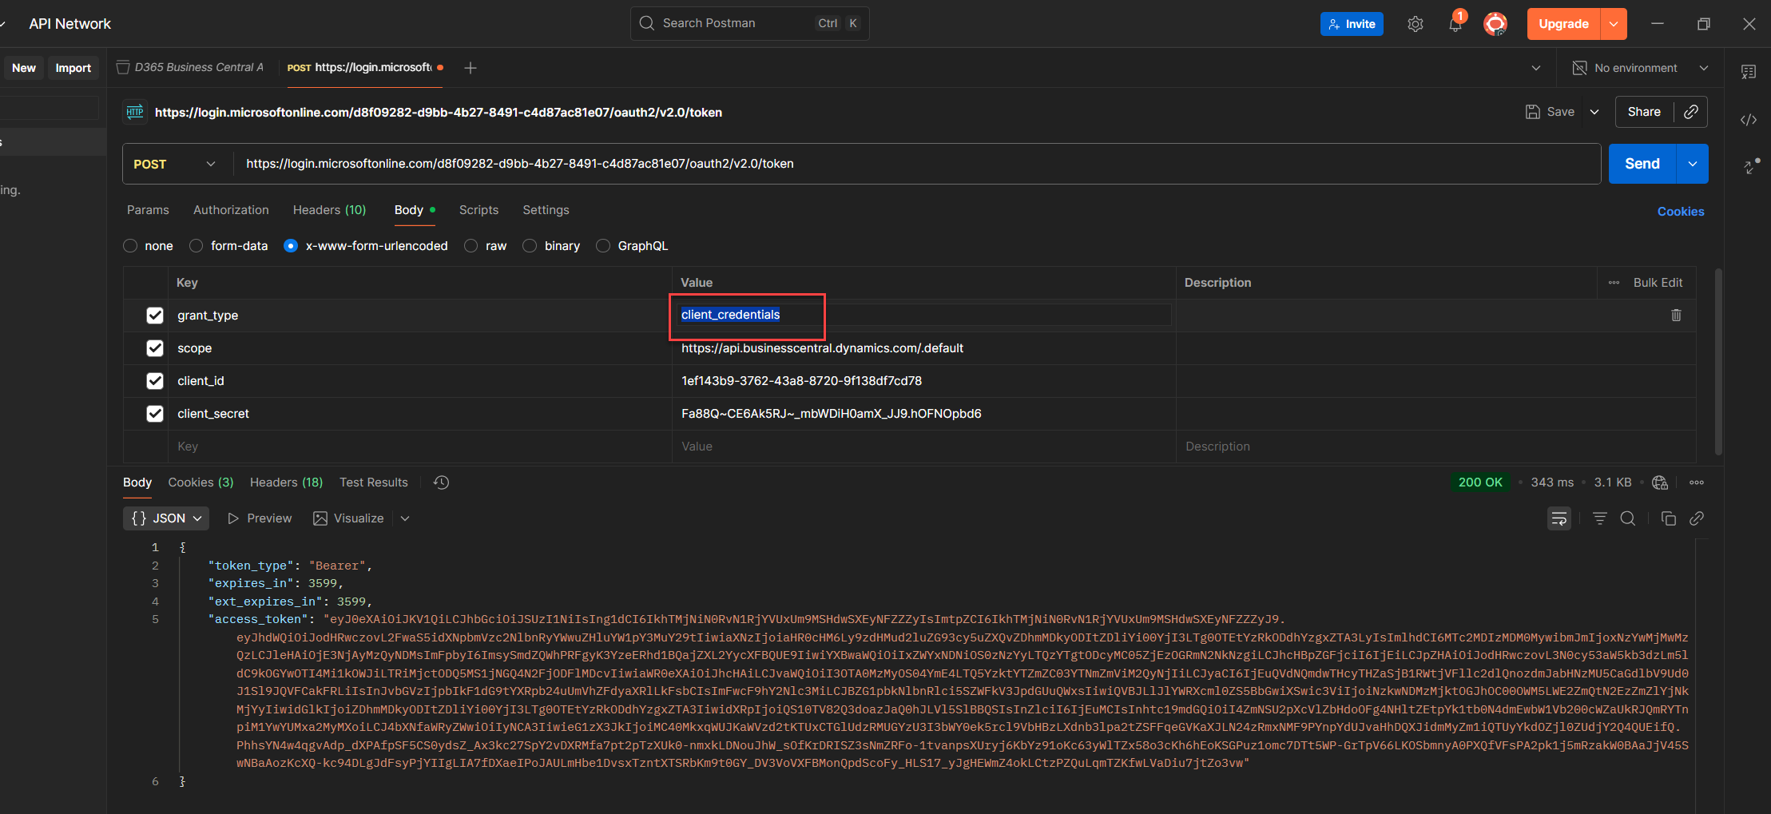Click the filter response icon
Image resolution: width=1771 pixels, height=814 pixels.
[1599, 518]
